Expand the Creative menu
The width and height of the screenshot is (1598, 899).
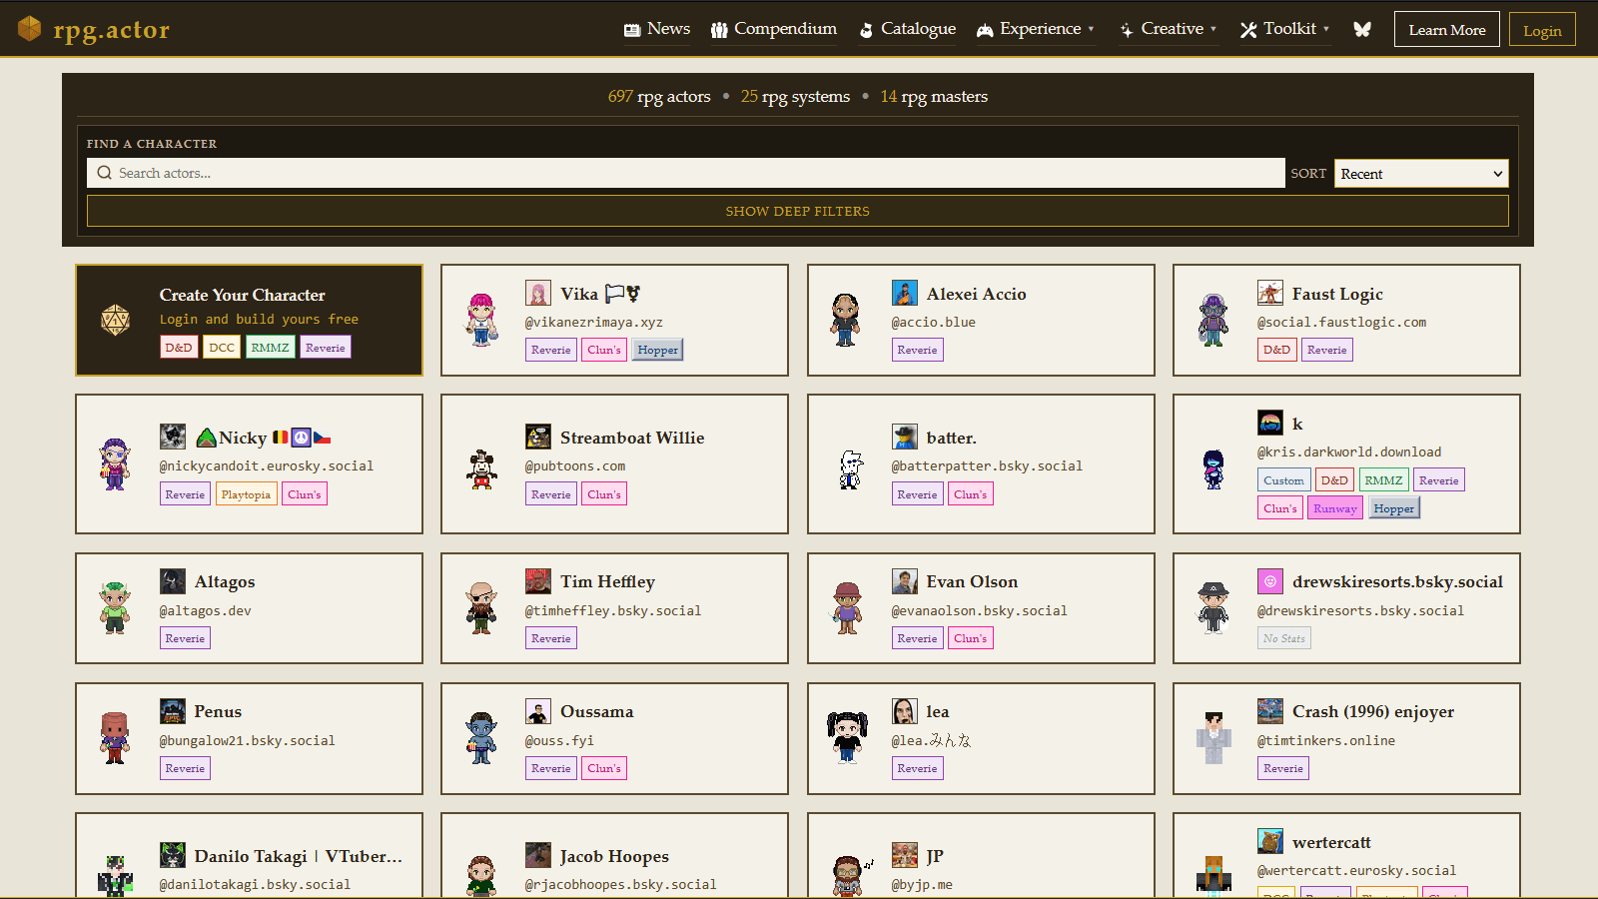click(x=1168, y=29)
